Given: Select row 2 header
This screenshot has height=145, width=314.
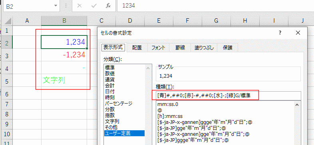Looking at the screenshot, I should point(7,42).
